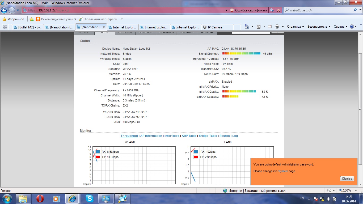Close the active NanoStation tab
363x204 pixels.
pos(104,27)
